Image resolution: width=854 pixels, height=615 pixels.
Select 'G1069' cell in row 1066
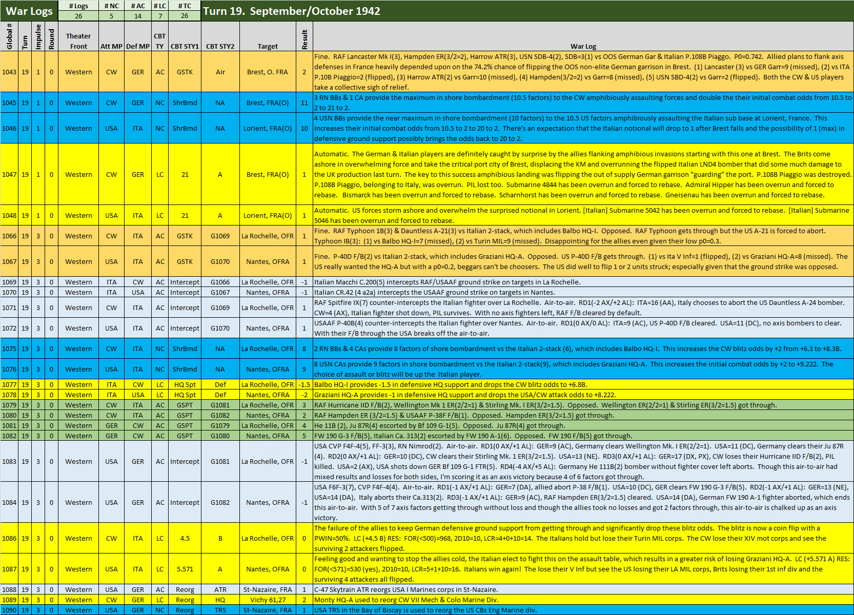pyautogui.click(x=220, y=236)
